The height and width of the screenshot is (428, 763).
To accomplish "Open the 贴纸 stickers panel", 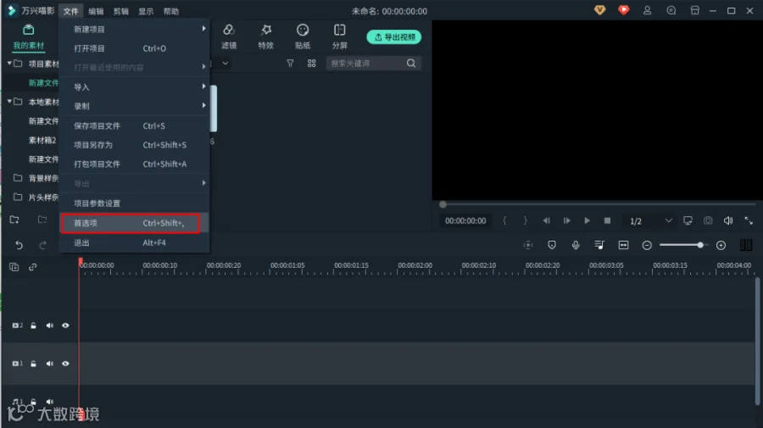I will pyautogui.click(x=303, y=36).
